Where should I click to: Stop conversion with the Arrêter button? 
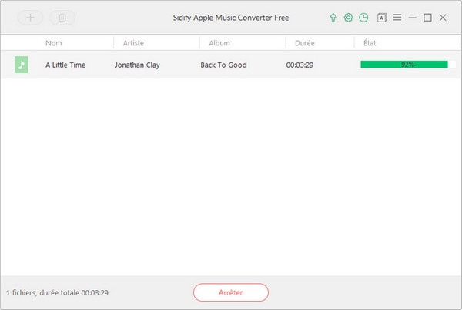[230, 292]
